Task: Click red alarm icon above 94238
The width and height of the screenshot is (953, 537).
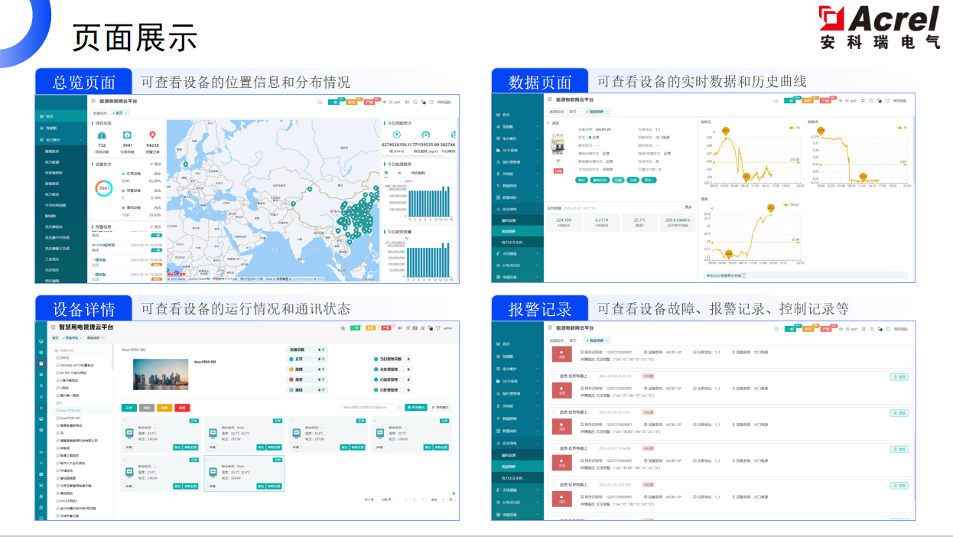Action: 152,135
